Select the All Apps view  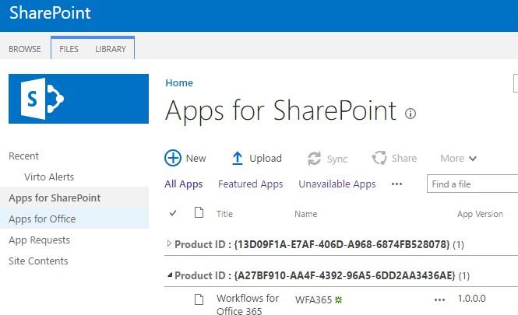pos(184,184)
